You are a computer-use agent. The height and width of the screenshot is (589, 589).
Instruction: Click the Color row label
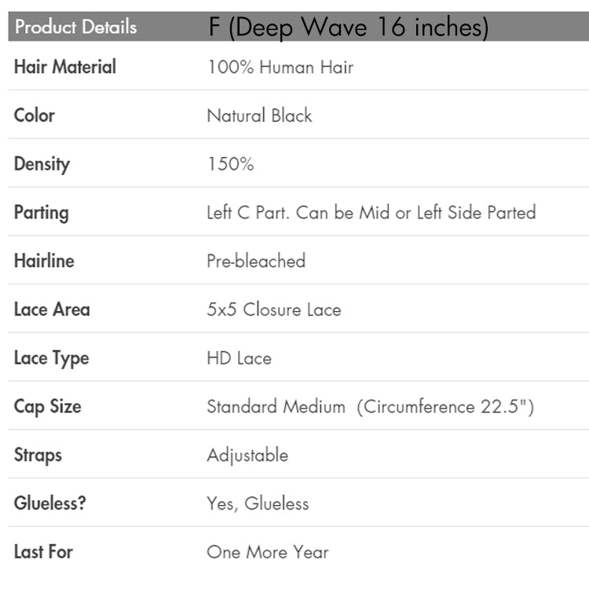[35, 115]
